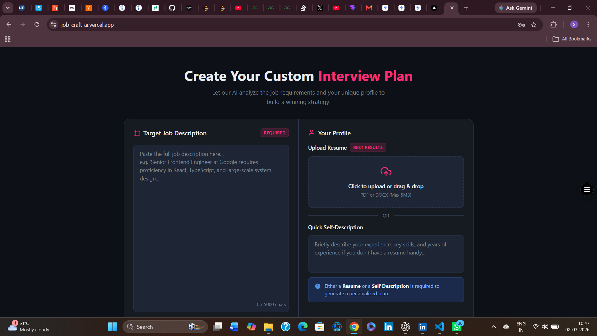Open the saved passwords key icon
This screenshot has width=597, height=336.
point(521,25)
